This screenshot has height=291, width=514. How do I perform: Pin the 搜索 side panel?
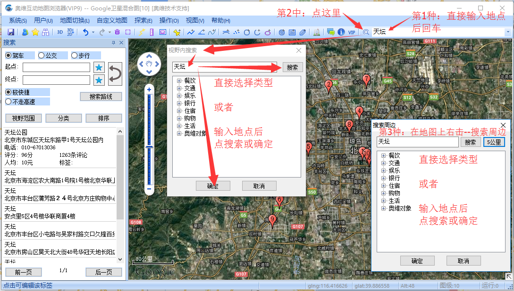(x=113, y=43)
